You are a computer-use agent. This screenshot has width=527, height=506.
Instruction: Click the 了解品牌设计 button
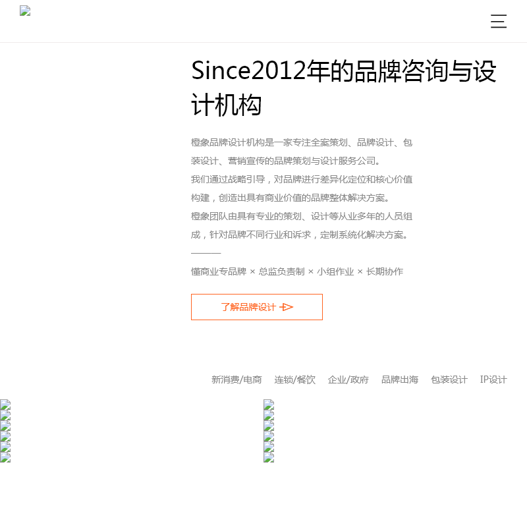(x=256, y=307)
